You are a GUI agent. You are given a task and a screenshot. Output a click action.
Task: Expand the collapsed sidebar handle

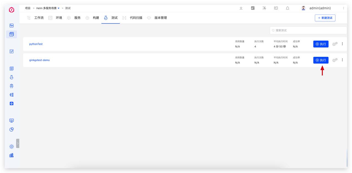(18, 143)
